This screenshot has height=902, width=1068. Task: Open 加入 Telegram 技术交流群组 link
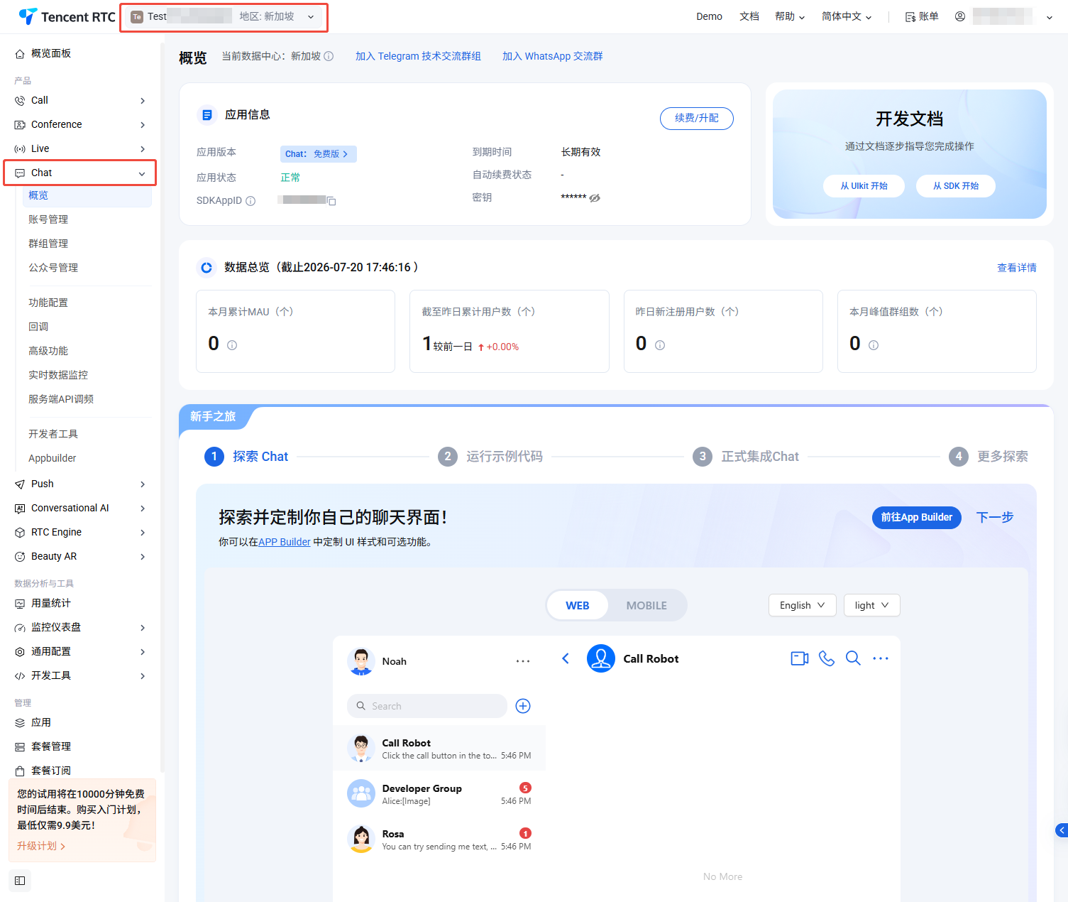(x=418, y=56)
